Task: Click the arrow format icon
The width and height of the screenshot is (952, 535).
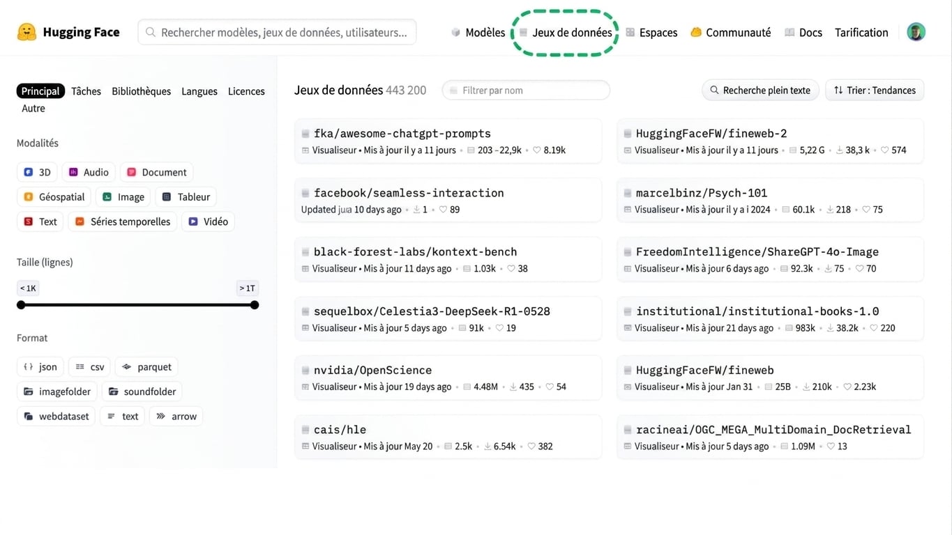Action: 161,417
